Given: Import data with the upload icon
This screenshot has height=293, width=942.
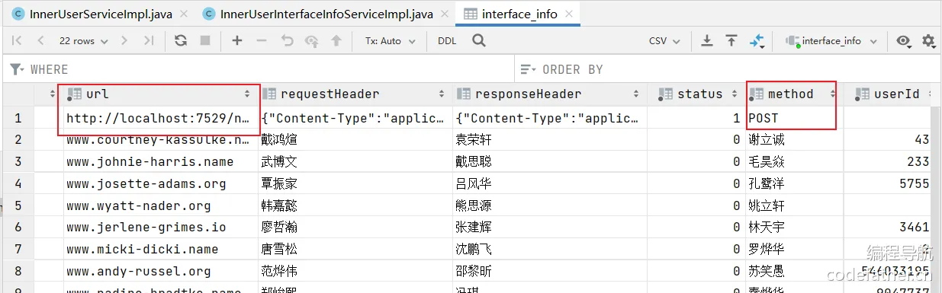Looking at the screenshot, I should pyautogui.click(x=731, y=41).
